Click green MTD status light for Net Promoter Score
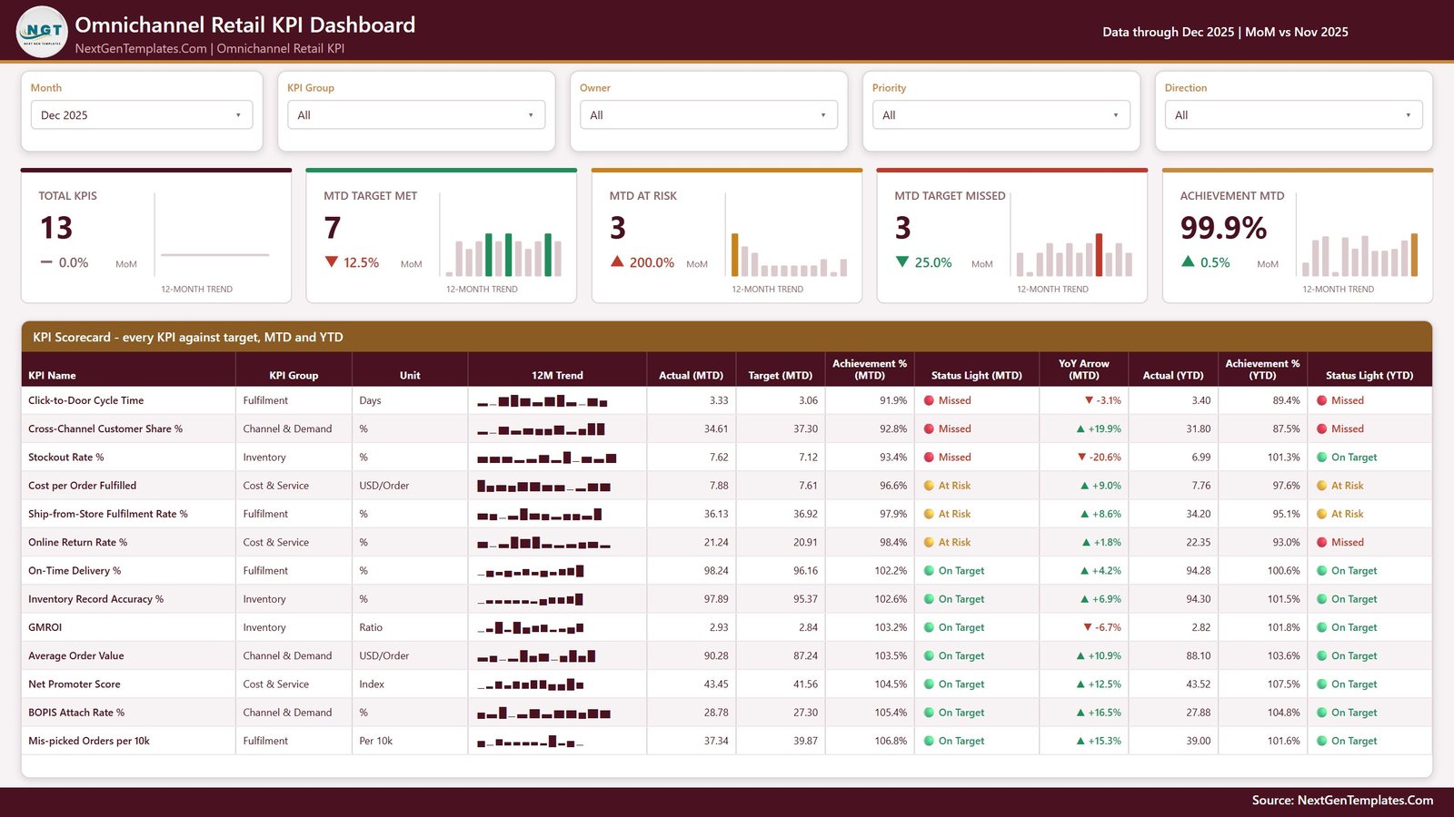The height and width of the screenshot is (817, 1454). tap(930, 684)
